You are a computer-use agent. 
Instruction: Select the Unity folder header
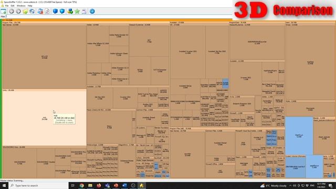[44, 90]
